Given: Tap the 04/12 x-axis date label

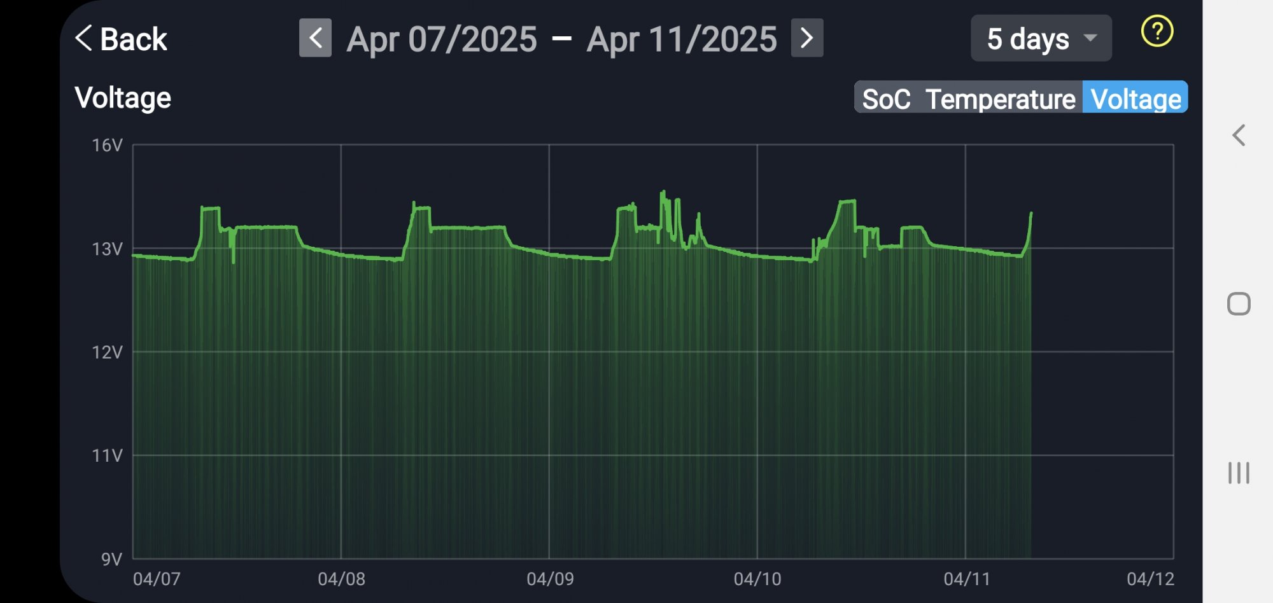Looking at the screenshot, I should click(1150, 579).
